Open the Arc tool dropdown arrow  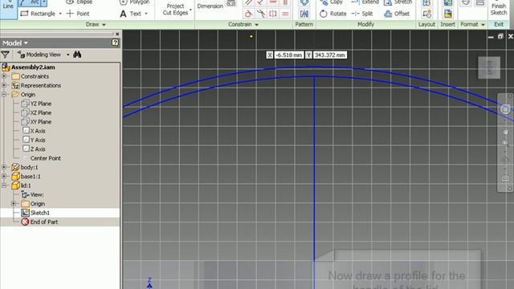pos(44,2)
